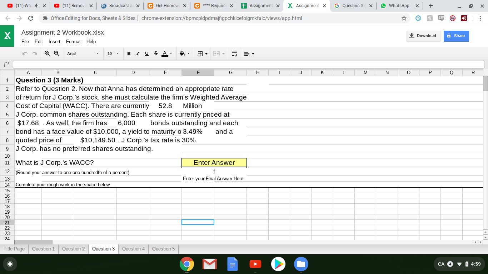The height and width of the screenshot is (274, 488).
Task: Expand the alignment dropdown arrow
Action: tap(253, 54)
